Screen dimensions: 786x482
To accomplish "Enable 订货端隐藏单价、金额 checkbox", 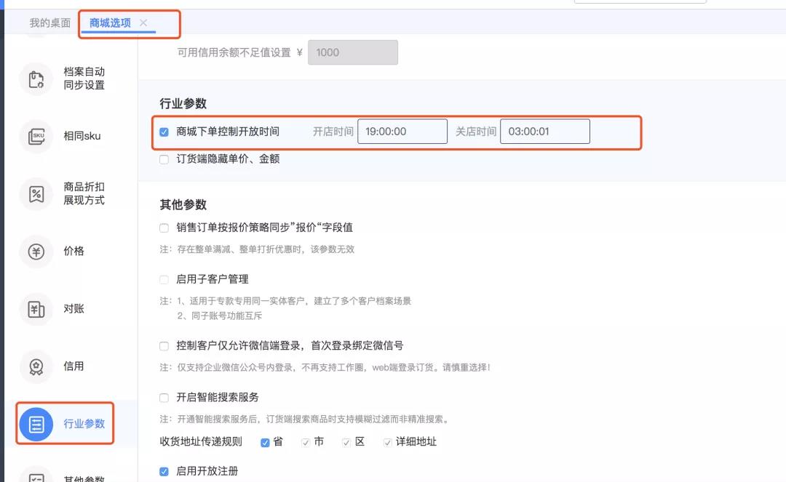I will [x=163, y=159].
